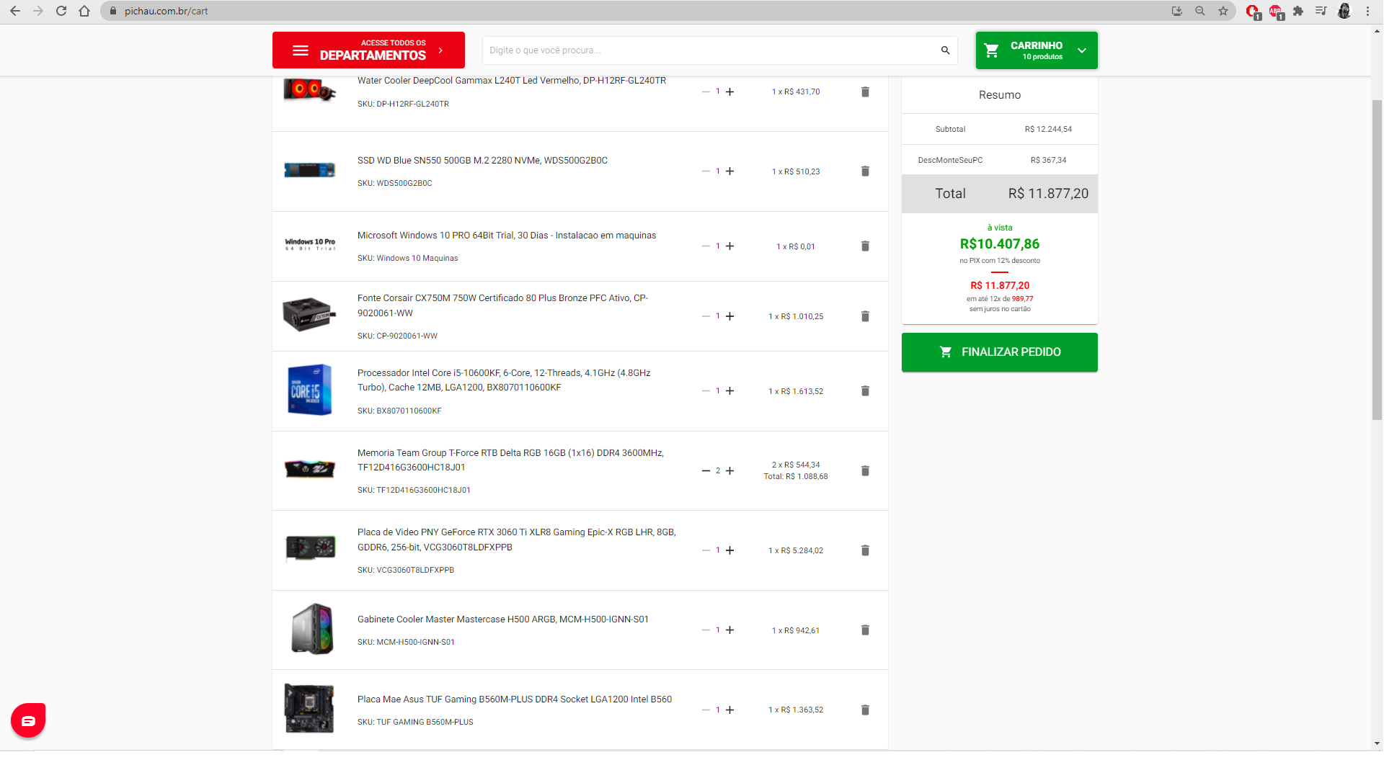This screenshot has width=1384, height=778.
Task: Decrease quantity of SSD WD Blue
Action: tap(706, 171)
